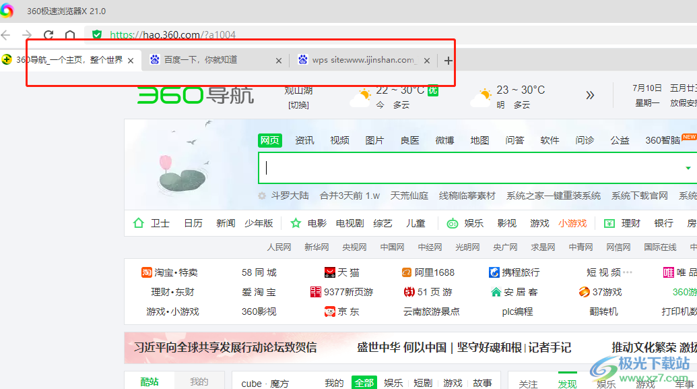Open tomorrow's weather 23~30°C forecast
The image size is (697, 389).
pos(508,96)
